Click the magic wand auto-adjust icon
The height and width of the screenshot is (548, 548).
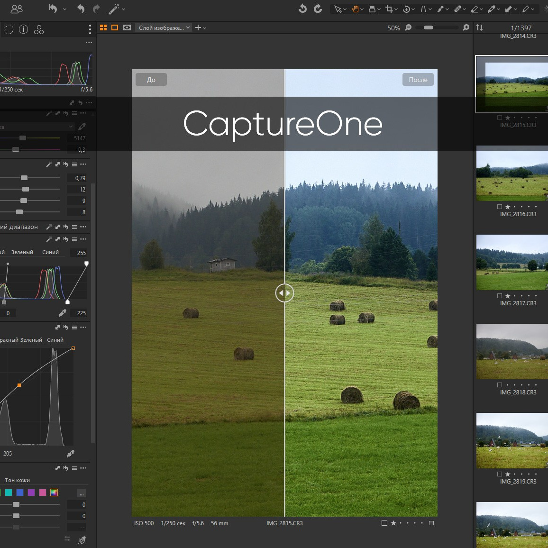(x=114, y=9)
